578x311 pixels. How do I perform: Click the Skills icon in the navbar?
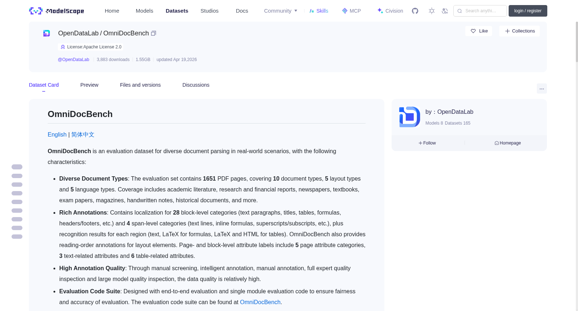312,11
